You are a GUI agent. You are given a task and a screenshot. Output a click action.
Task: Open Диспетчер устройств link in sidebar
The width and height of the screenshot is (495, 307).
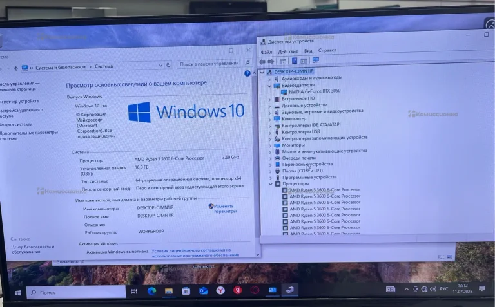point(19,102)
